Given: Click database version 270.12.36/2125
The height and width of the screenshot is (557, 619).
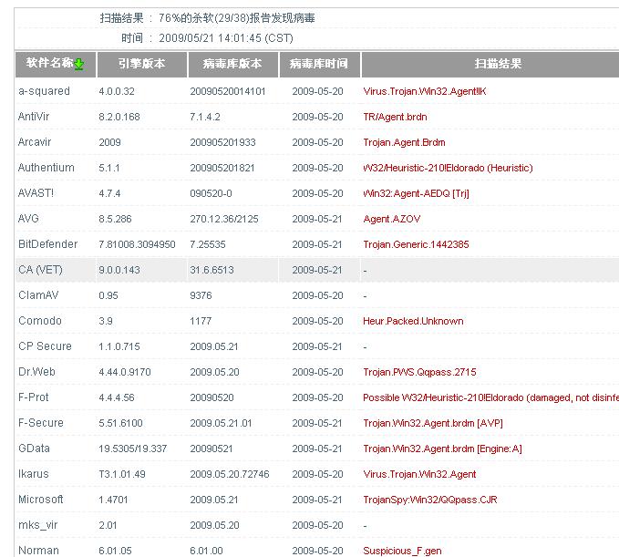Looking at the screenshot, I should [x=224, y=219].
